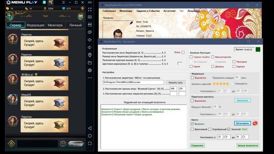This screenshot has height=154, width=274.
Task: Raise volume in MEmu sidebar
Action: [x=90, y=40]
